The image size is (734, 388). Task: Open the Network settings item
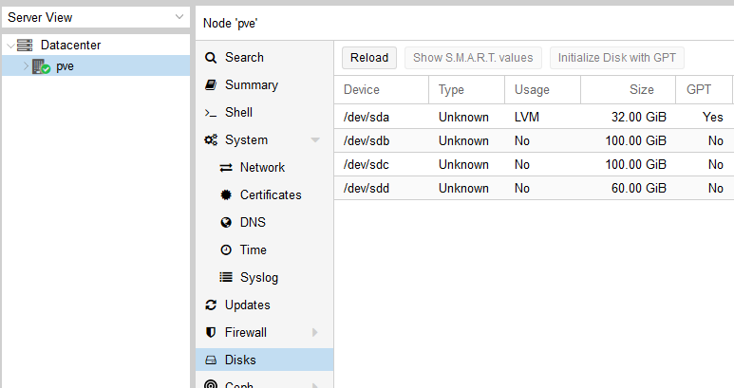[x=265, y=167]
